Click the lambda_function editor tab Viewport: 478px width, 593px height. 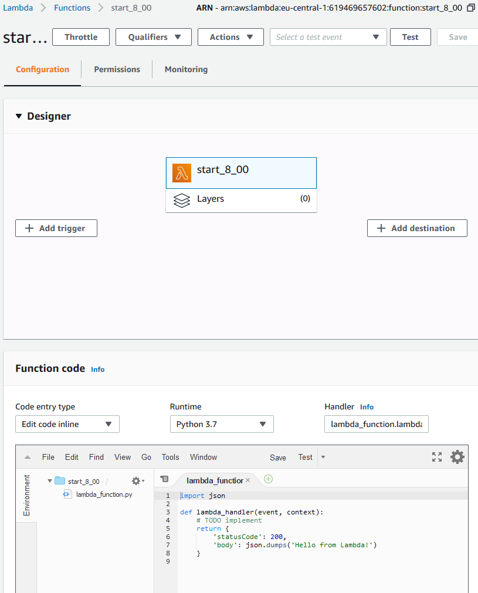click(215, 480)
